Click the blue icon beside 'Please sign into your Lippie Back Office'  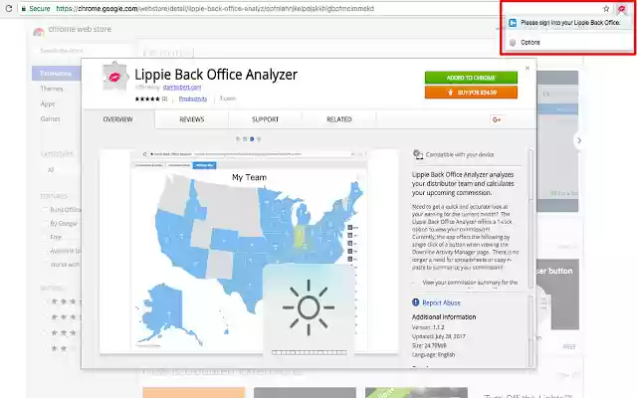[x=513, y=23]
